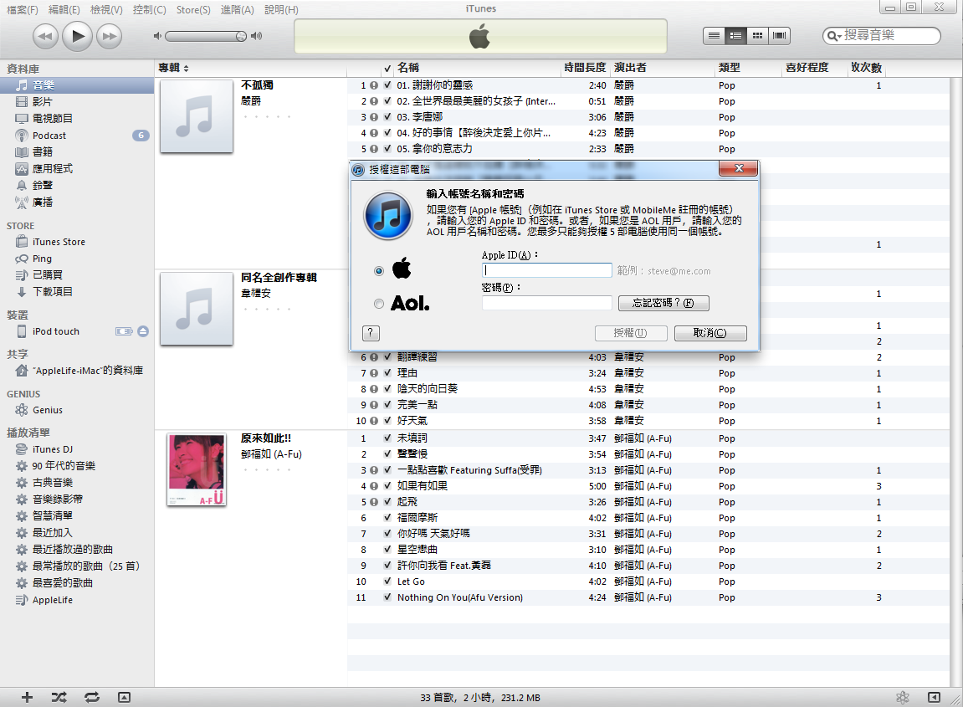The width and height of the screenshot is (963, 707).
Task: Click the 忘記密碼 forgot password button
Action: [x=663, y=303]
